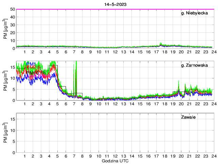Click the date title 14-5-2023

(x=114, y=3)
